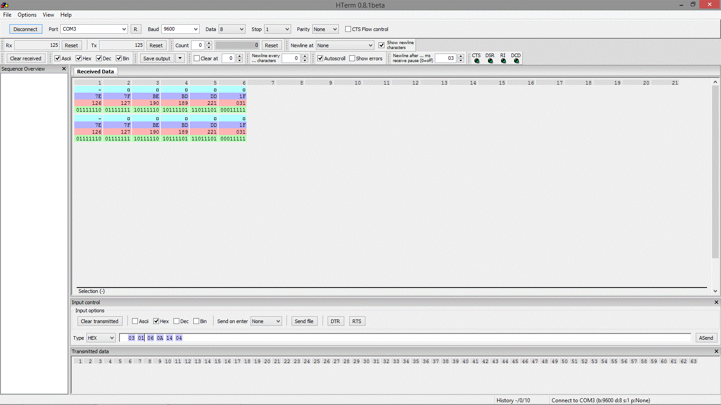The image size is (721, 405).
Task: Click the Count progress bar
Action: tap(237, 45)
